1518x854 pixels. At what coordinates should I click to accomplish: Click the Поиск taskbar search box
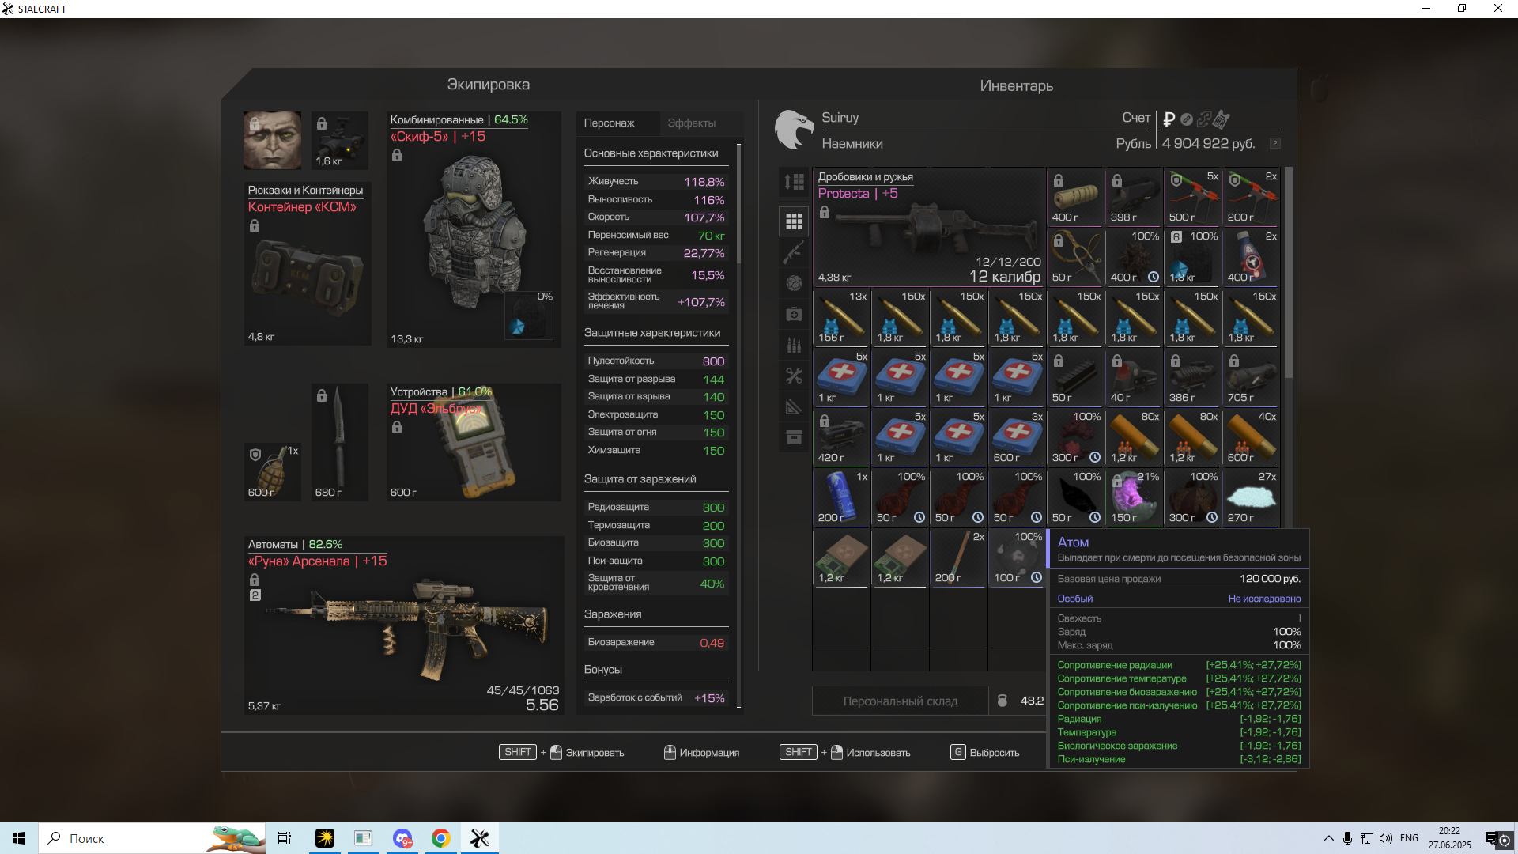(150, 838)
